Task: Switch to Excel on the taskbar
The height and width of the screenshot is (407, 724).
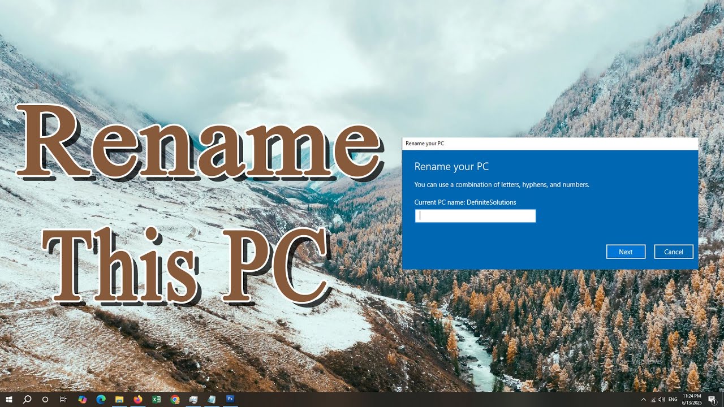Action: click(x=156, y=399)
